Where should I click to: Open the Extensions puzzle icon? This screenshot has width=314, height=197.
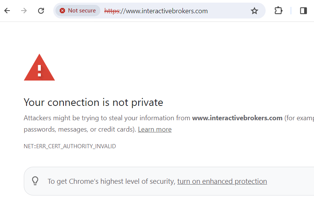pyautogui.click(x=278, y=11)
